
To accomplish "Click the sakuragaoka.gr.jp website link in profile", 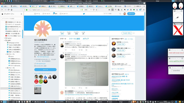I will [x=41, y=64].
